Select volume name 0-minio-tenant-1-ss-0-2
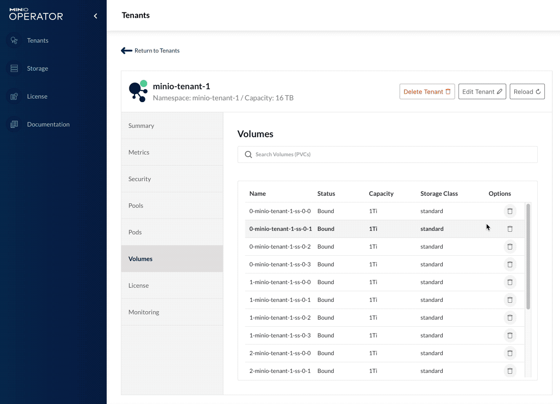 pos(280,247)
